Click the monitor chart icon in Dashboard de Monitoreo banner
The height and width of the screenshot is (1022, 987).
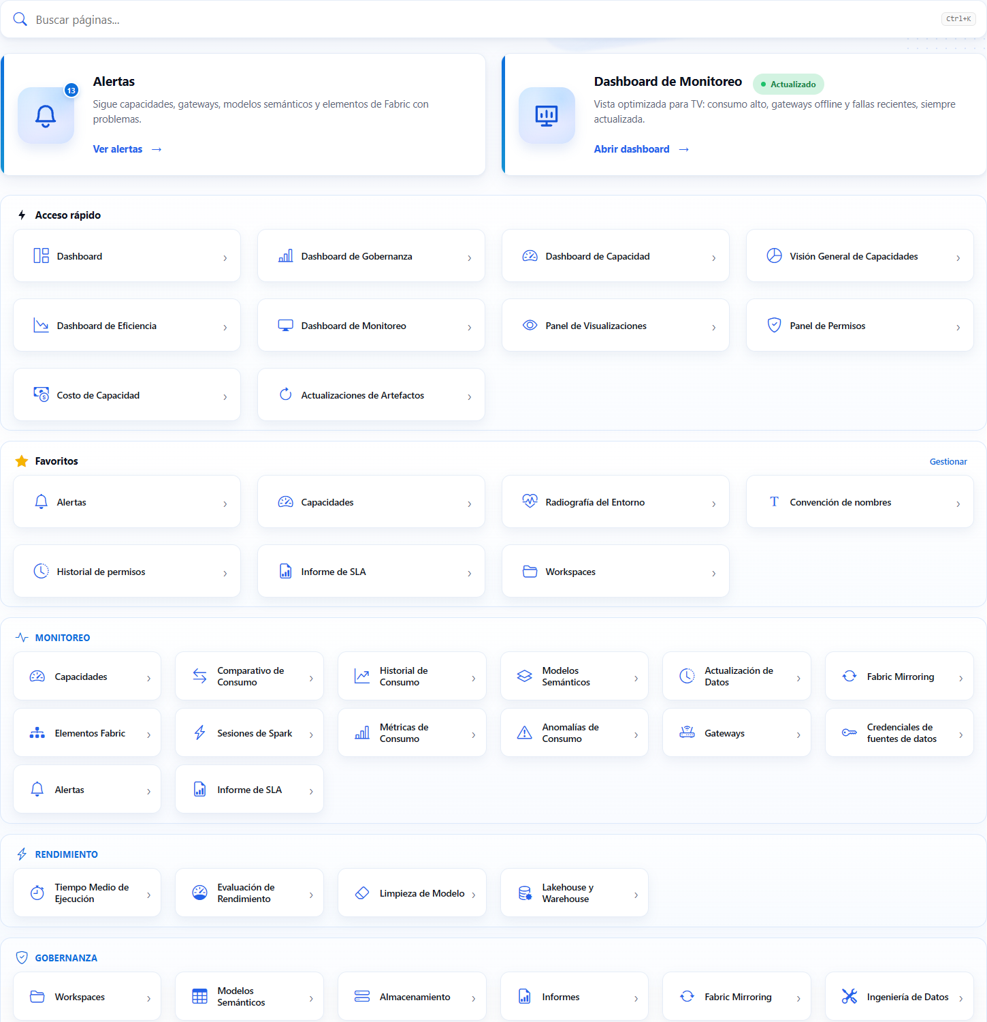coord(547,116)
